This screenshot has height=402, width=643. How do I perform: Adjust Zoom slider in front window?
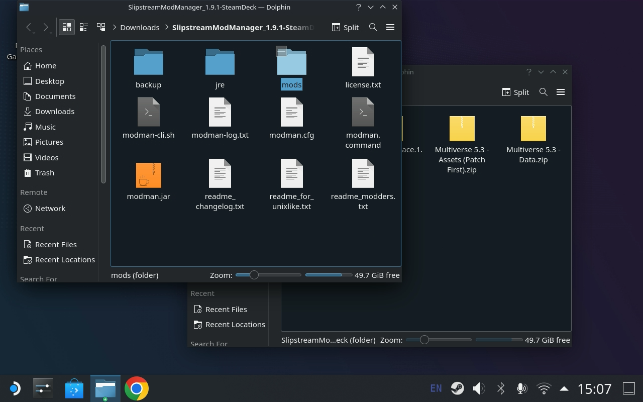pos(268,275)
